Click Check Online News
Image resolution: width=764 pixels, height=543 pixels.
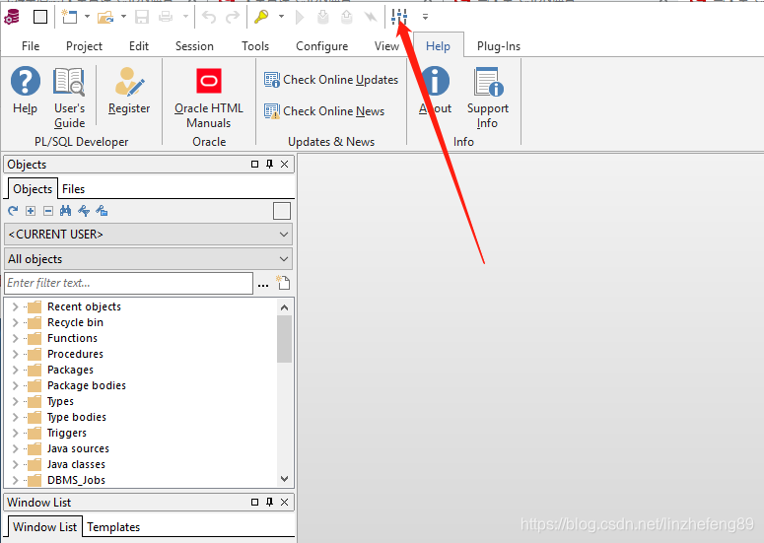tap(324, 111)
